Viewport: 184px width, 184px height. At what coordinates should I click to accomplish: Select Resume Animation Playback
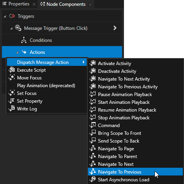(x=135, y=110)
